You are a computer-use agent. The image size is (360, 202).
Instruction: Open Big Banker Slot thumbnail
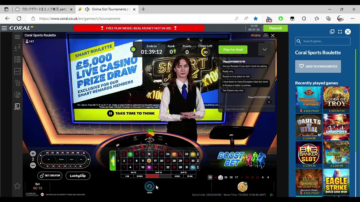click(x=309, y=155)
